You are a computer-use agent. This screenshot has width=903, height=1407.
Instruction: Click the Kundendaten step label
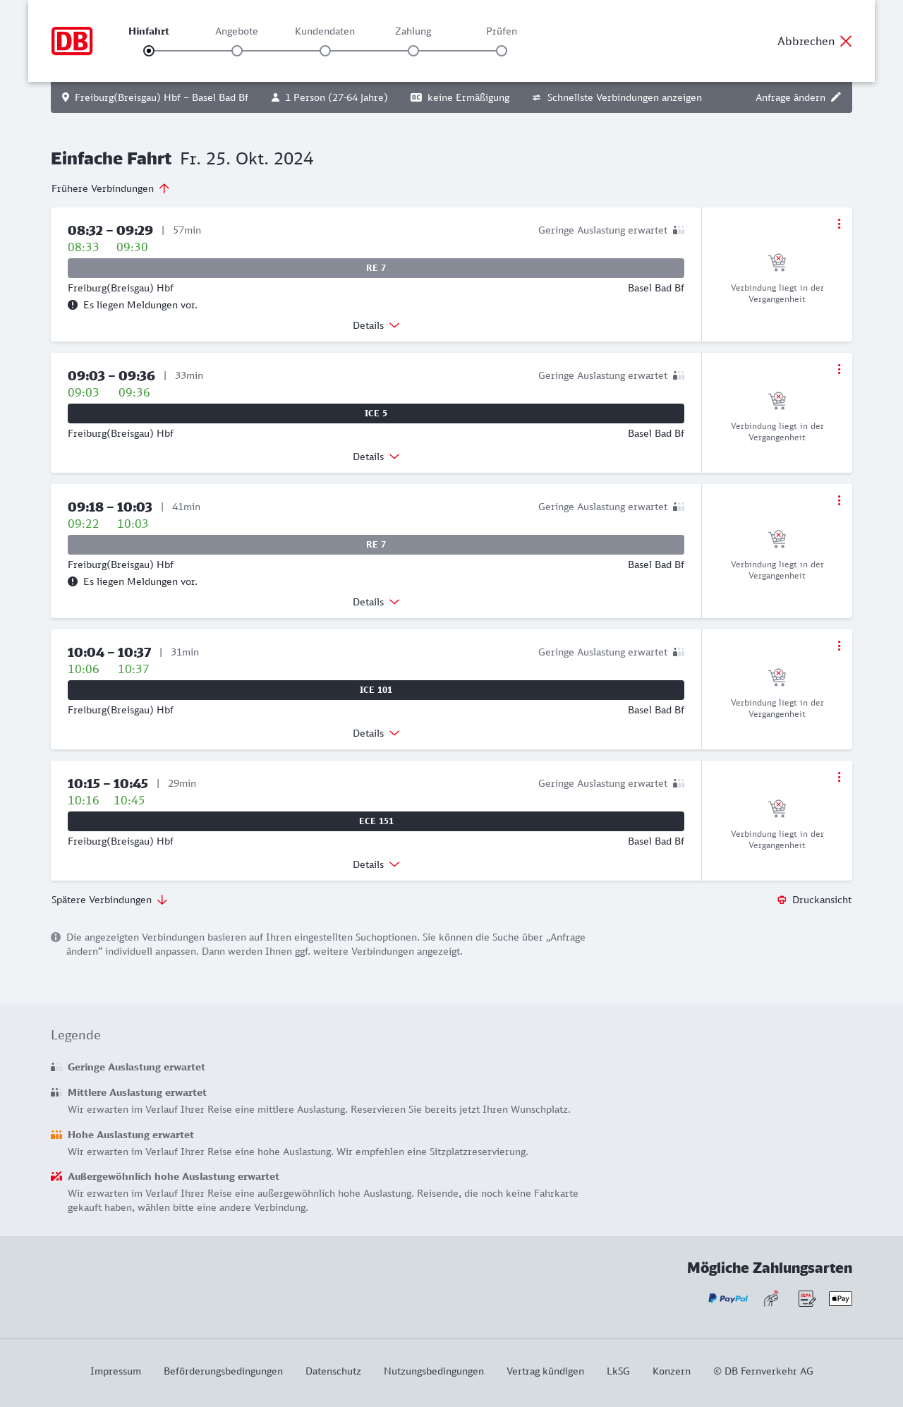click(325, 31)
